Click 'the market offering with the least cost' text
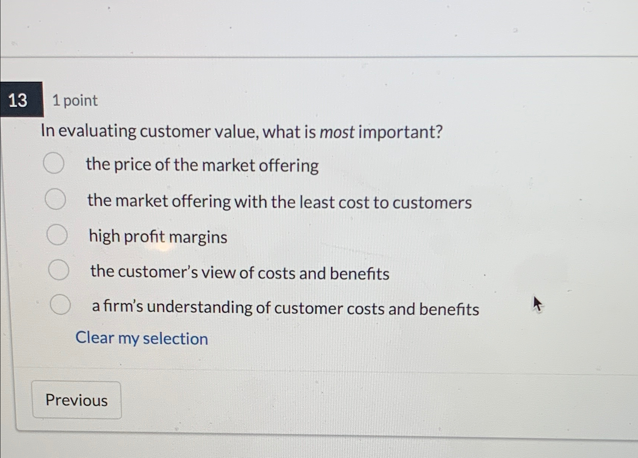 tap(280, 202)
